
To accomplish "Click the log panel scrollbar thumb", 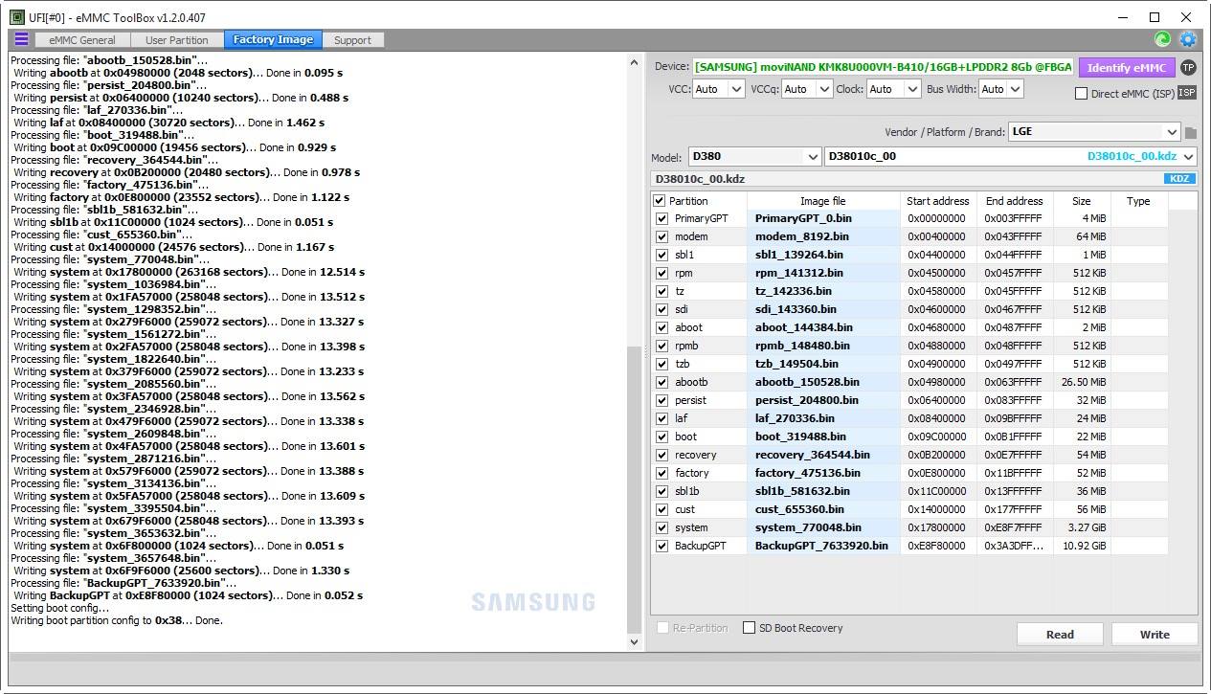I will (x=634, y=488).
